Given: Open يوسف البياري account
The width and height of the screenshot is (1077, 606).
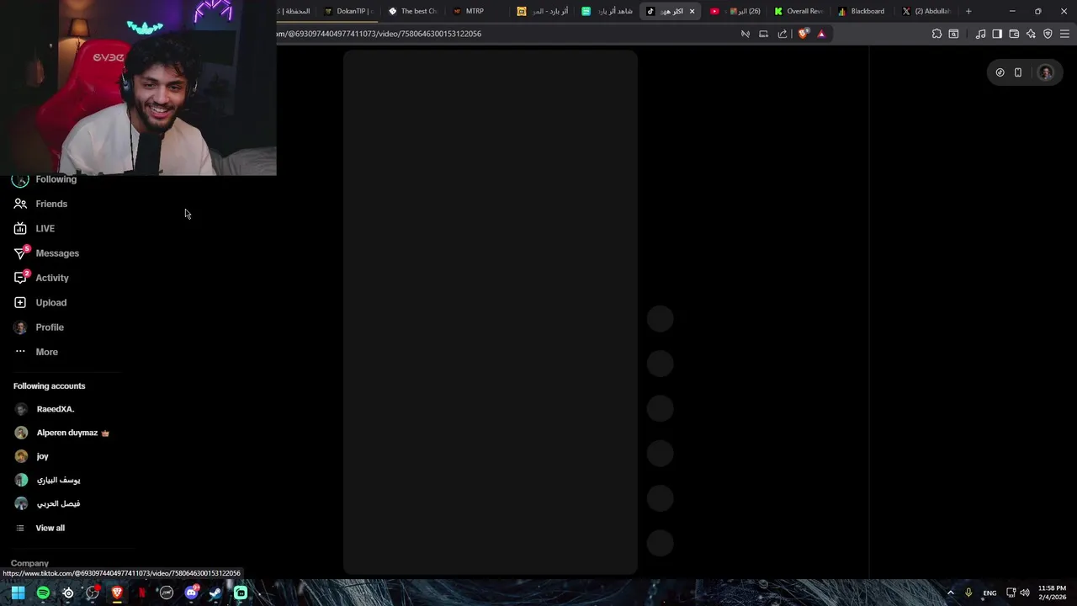Looking at the screenshot, I should (x=58, y=480).
